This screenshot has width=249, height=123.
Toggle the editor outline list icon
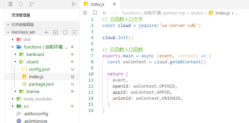(x=85, y=13)
